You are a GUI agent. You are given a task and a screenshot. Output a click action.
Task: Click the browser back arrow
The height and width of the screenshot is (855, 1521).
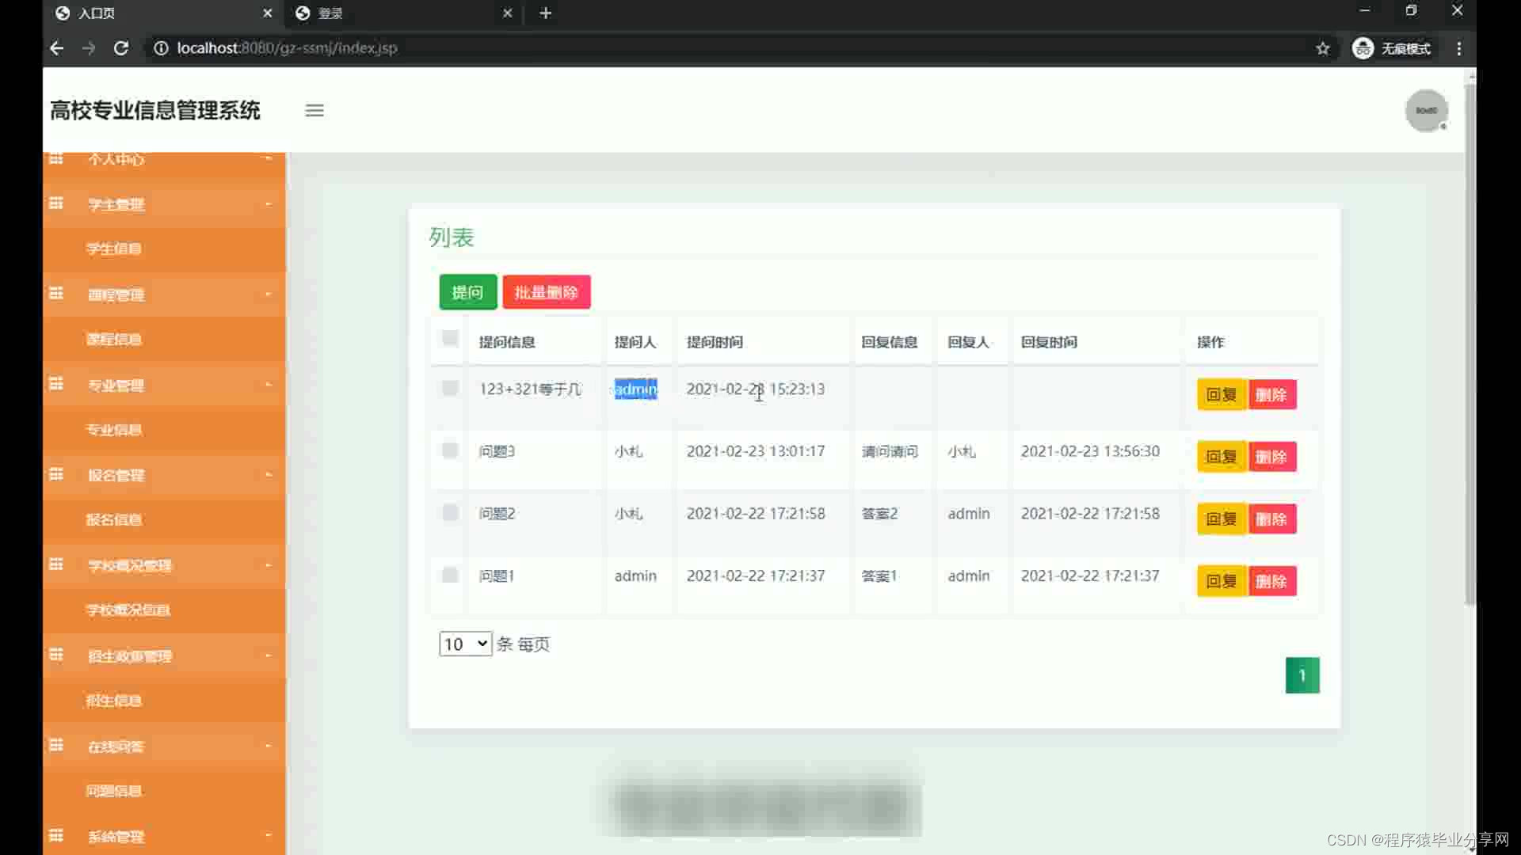(x=56, y=48)
